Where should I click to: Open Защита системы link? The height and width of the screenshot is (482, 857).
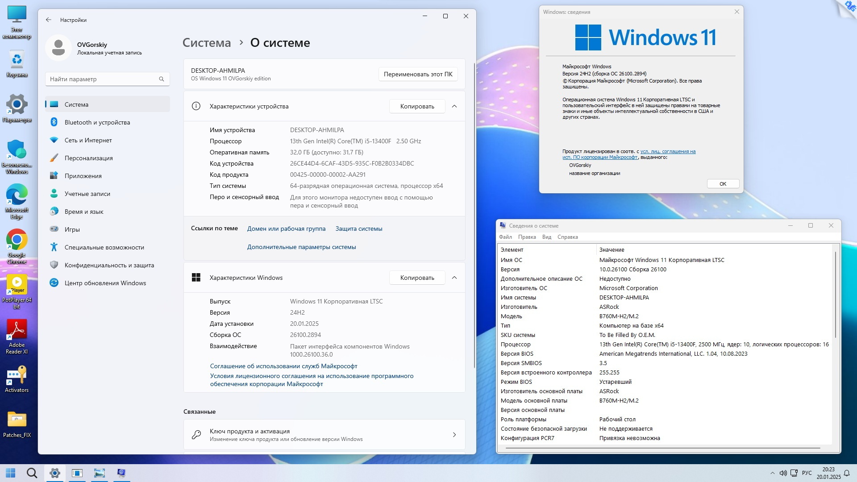(x=358, y=229)
